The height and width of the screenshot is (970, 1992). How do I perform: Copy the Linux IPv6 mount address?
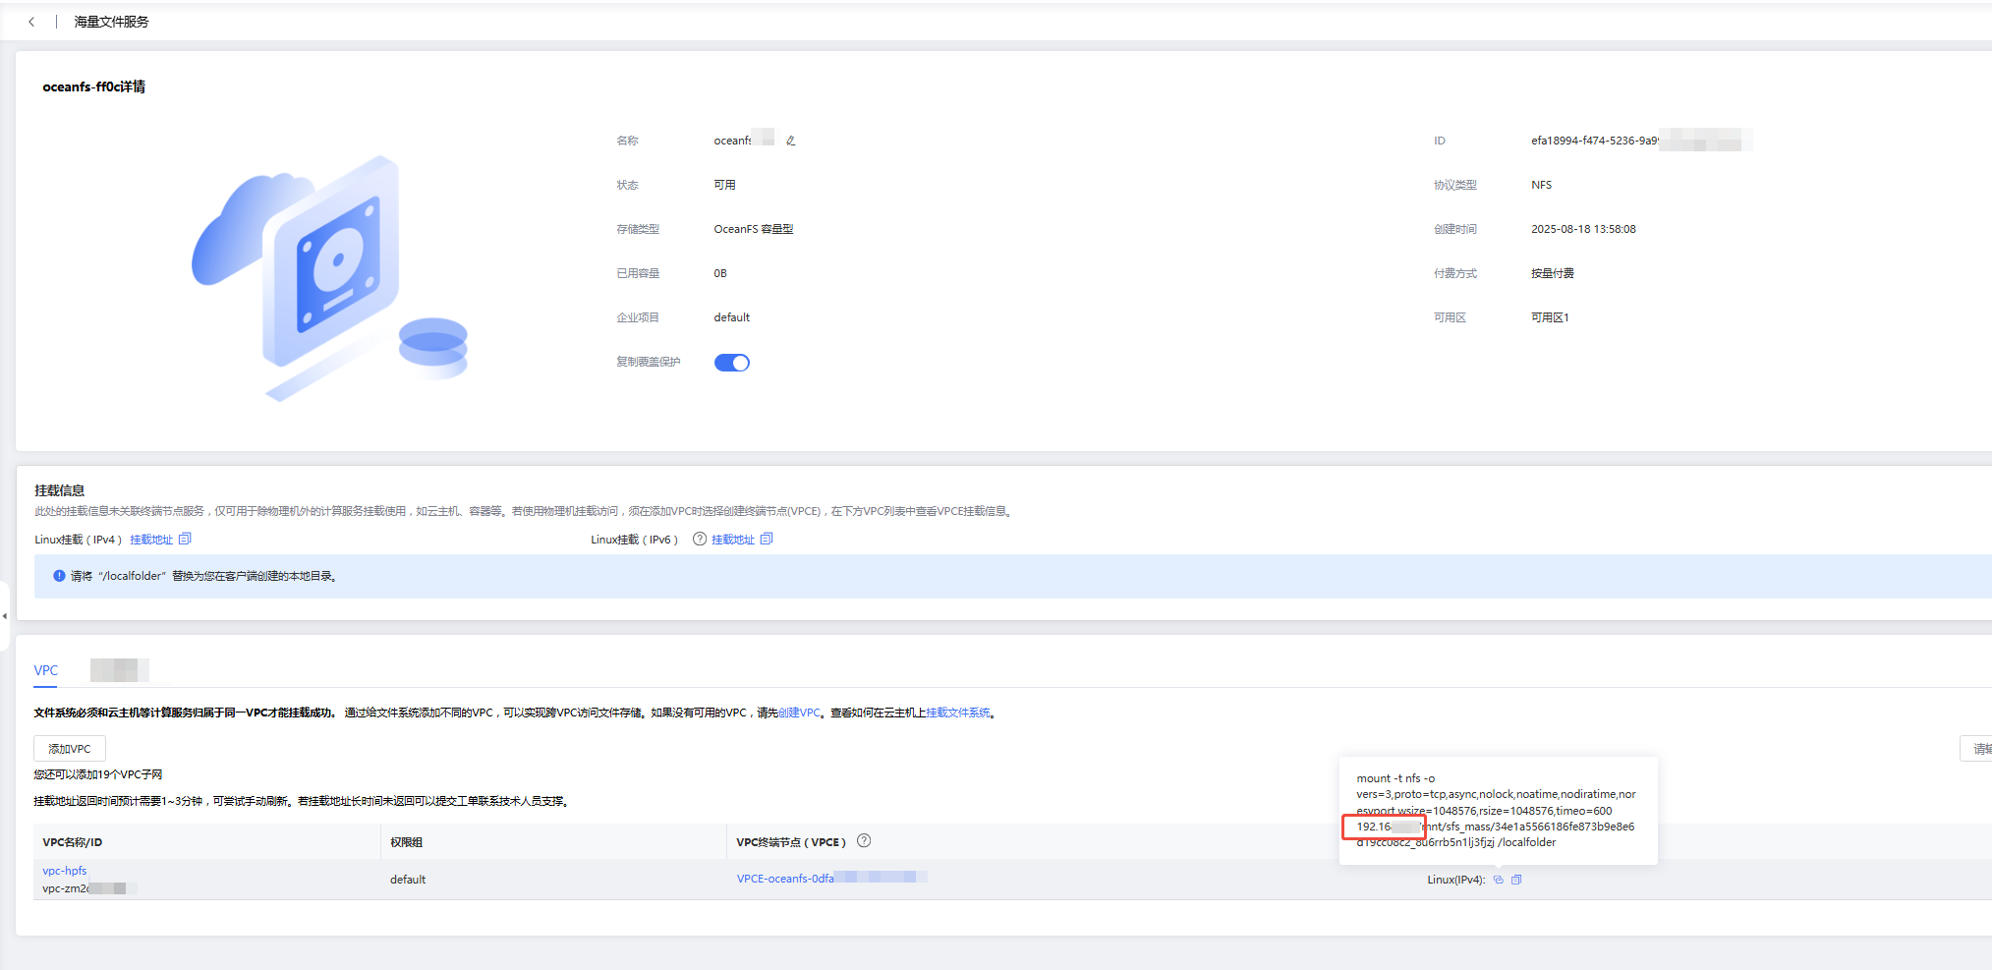click(x=767, y=539)
